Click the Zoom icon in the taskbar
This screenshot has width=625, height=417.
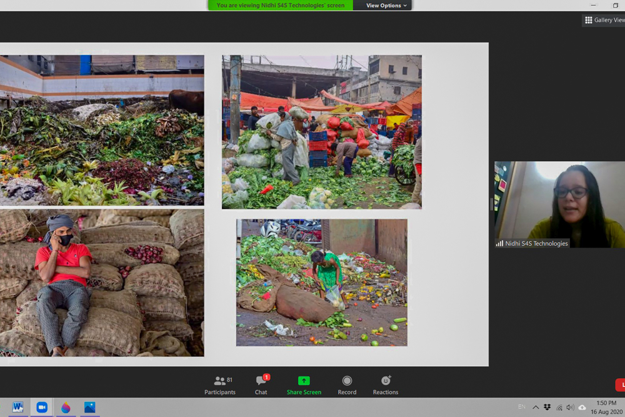point(42,408)
